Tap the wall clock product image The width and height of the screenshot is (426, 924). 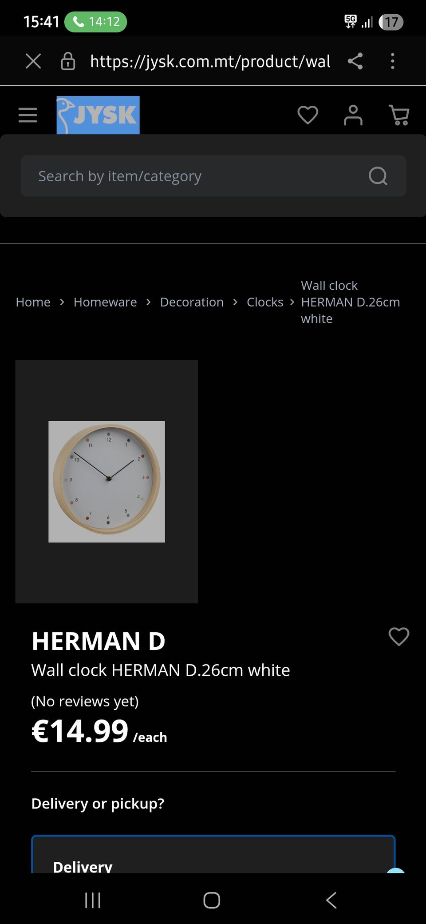[x=106, y=482]
